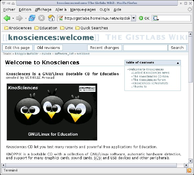194x175 pixels.
Task: Click the vertical scrollbar thumb
Action: point(190,59)
